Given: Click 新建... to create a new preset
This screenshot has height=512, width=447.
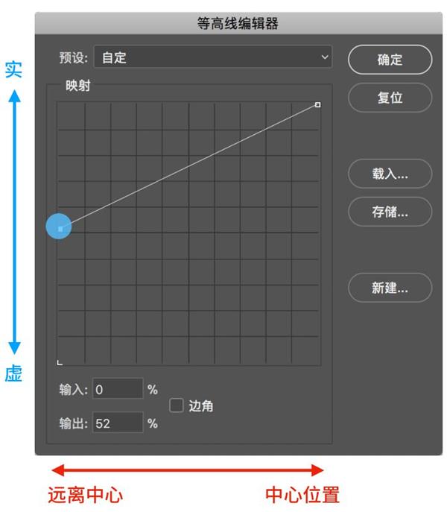Looking at the screenshot, I should (390, 288).
